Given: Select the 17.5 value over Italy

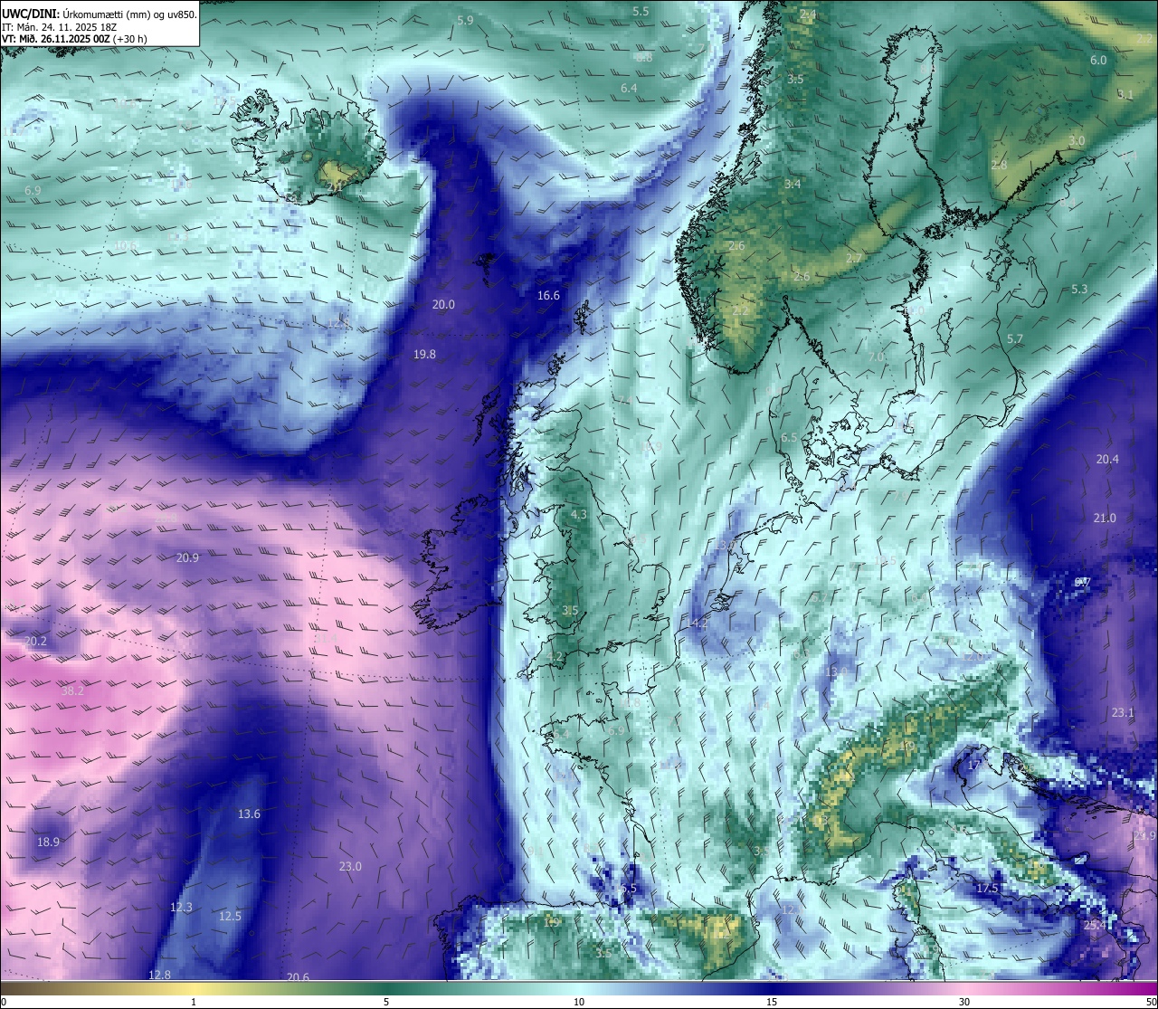Looking at the screenshot, I should pyautogui.click(x=987, y=889).
